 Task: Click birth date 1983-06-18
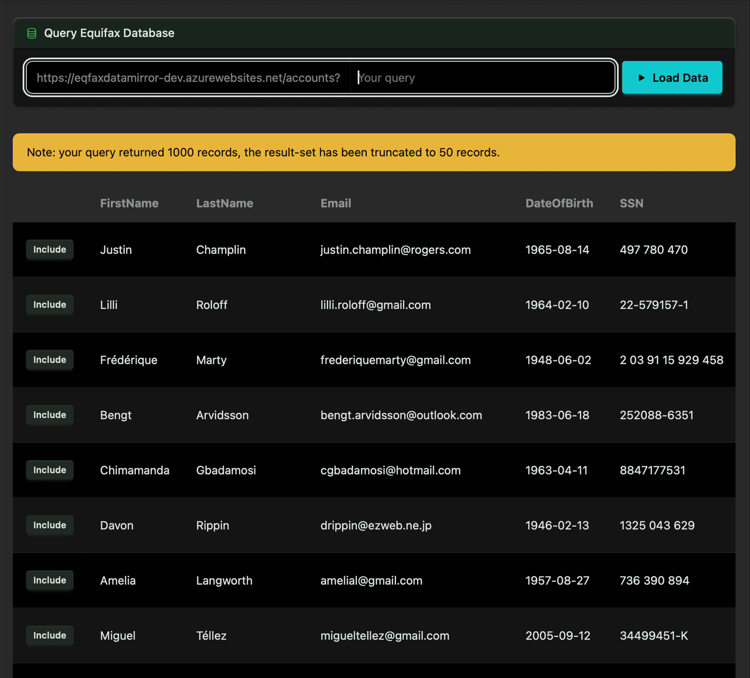click(x=557, y=415)
